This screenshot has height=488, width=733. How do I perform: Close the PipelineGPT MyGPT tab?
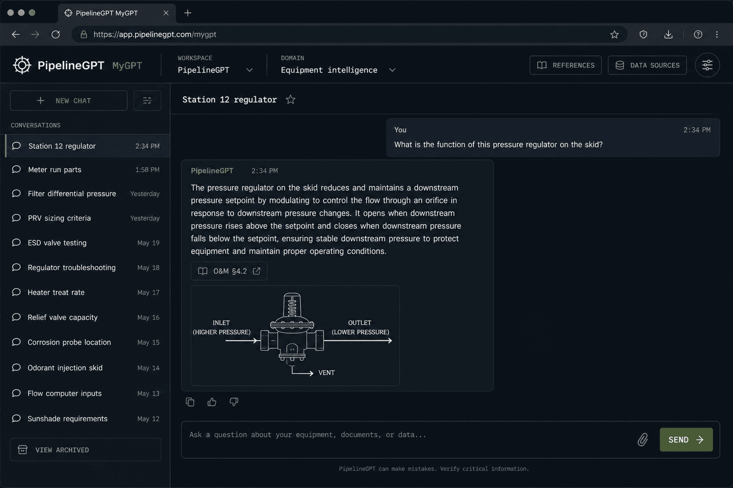pyautogui.click(x=166, y=13)
